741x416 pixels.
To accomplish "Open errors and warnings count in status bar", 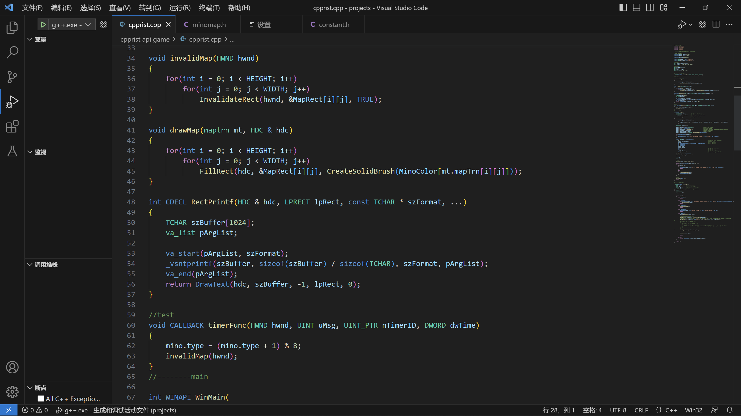I will pyautogui.click(x=35, y=410).
